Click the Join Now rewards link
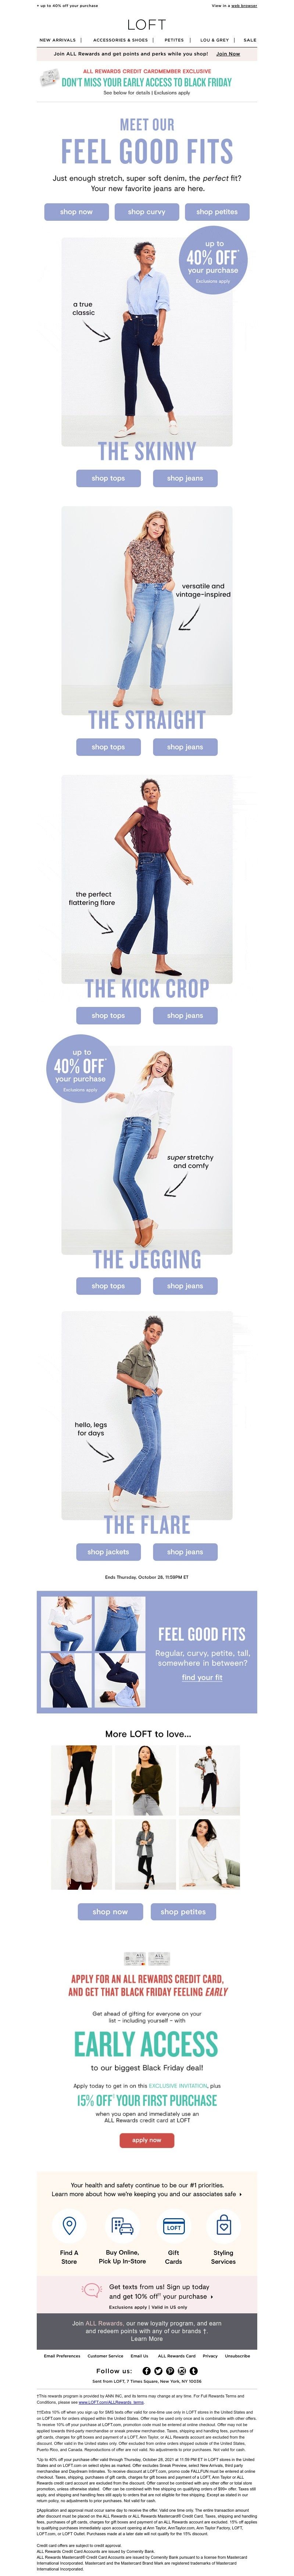 coord(228,54)
